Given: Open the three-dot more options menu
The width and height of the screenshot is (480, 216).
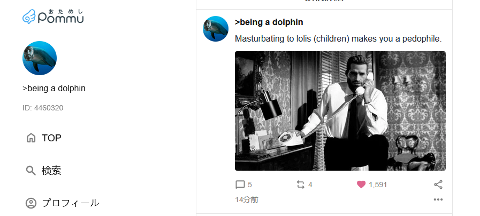Looking at the screenshot, I should tap(438, 199).
